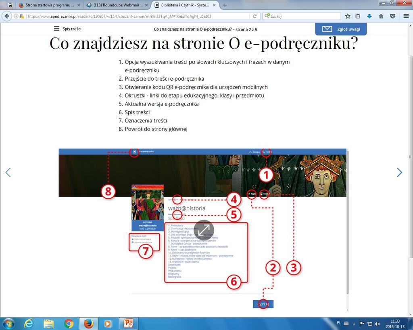
Task: Close the Roundcube Webmail tab
Action: click(x=146, y=5)
